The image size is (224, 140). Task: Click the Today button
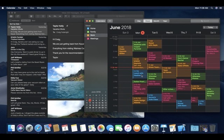[x=210, y=27]
